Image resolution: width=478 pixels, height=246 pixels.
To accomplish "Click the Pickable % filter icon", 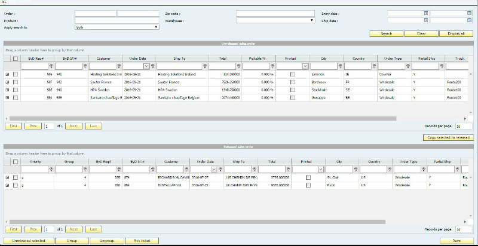I will [272, 66].
